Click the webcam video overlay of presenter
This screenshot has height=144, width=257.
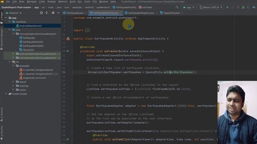(x=237, y=112)
